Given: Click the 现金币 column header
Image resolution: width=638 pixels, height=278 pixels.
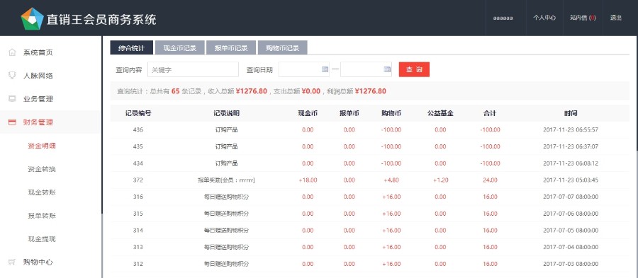Looking at the screenshot, I should coord(308,114).
